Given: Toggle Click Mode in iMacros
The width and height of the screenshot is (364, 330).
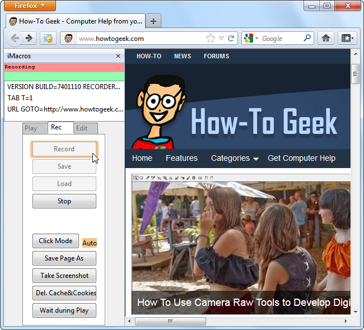Looking at the screenshot, I should point(55,241).
